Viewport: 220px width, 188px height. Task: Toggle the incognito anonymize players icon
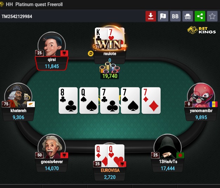point(188,16)
